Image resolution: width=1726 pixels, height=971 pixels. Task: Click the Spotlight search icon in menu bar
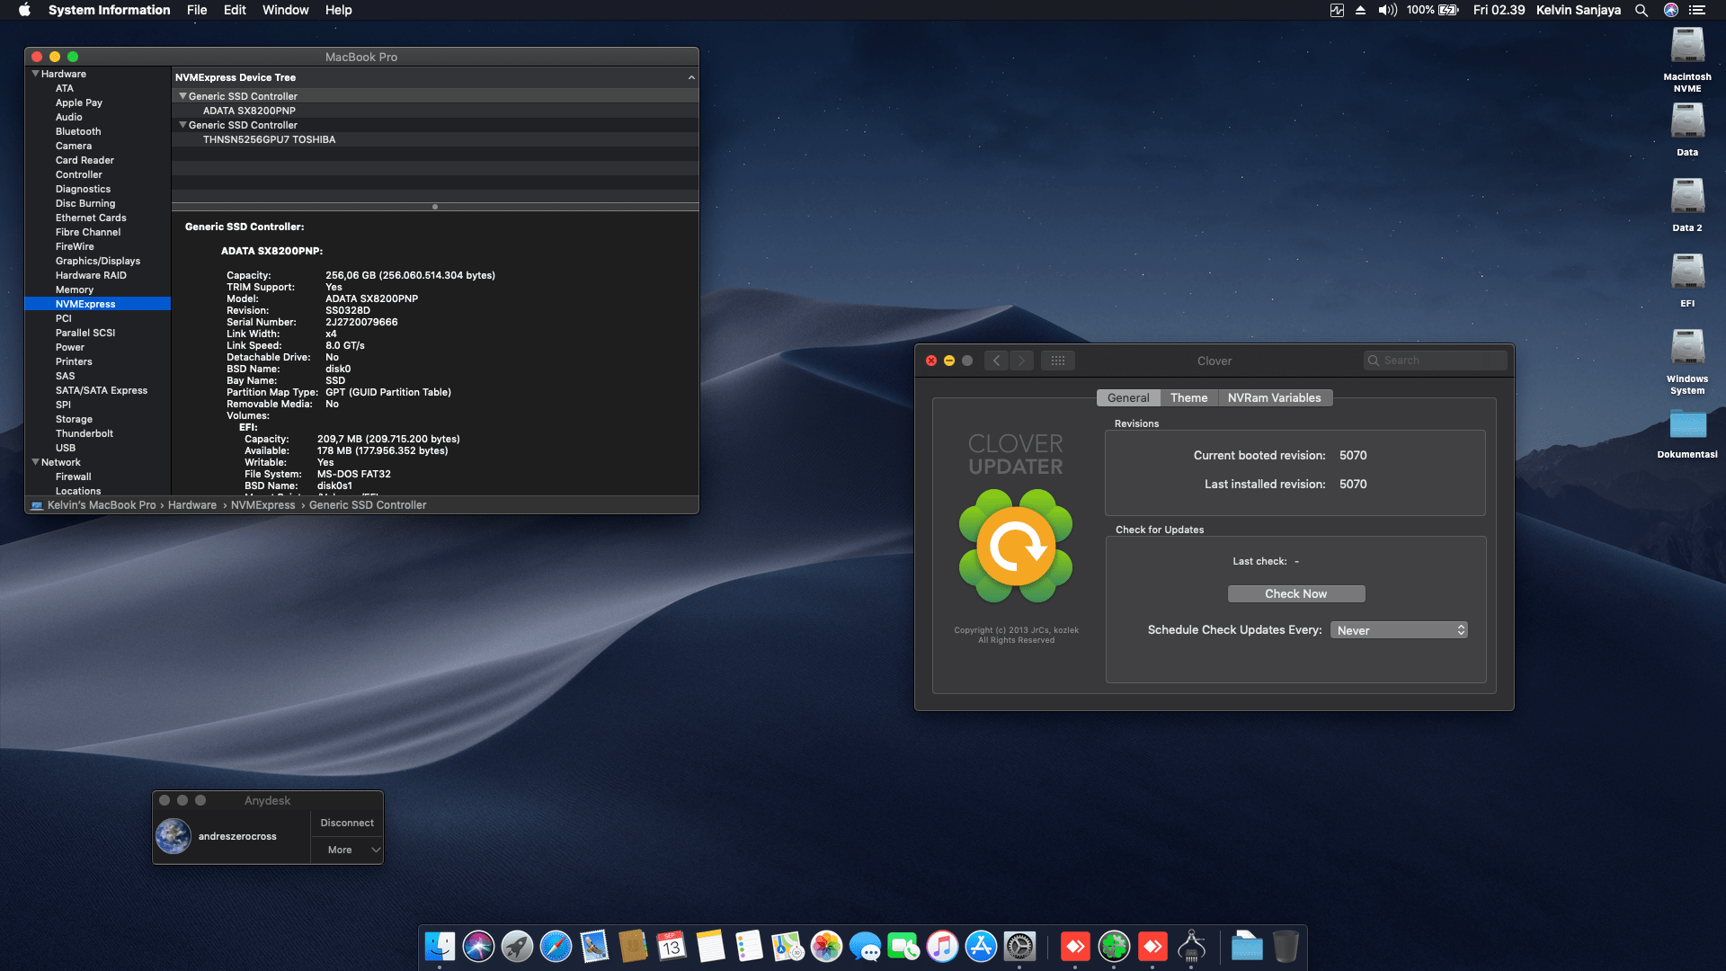1641,10
